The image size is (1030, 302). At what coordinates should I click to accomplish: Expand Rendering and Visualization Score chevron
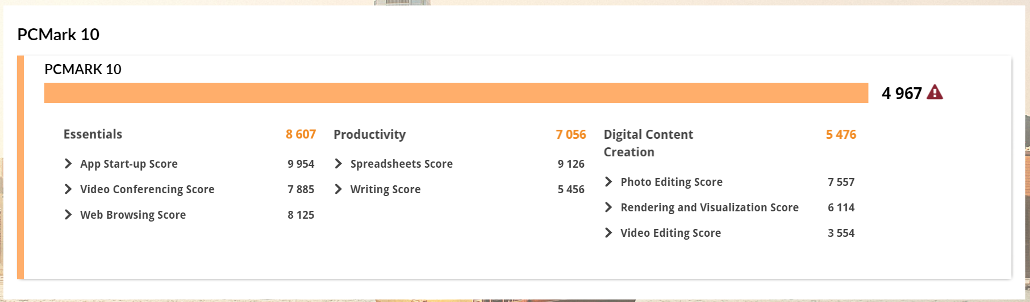[x=608, y=207]
